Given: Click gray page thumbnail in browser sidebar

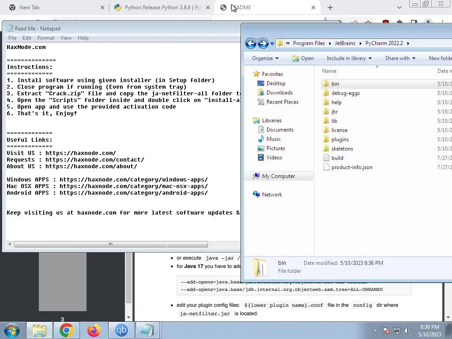Looking at the screenshot, I should click(x=63, y=282).
